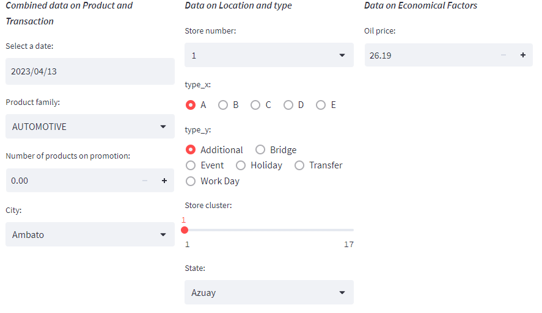Pick the Bridge type_y option
Screen dimensions: 542x313
(260, 150)
